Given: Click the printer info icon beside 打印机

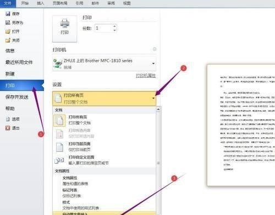Looking at the screenshot, I should pyautogui.click(x=155, y=49).
